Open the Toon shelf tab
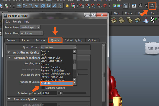Screen dimensions: 159x106 point(117,13)
